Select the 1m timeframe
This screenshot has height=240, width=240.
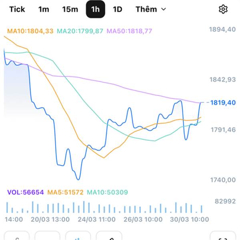pyautogui.click(x=44, y=9)
